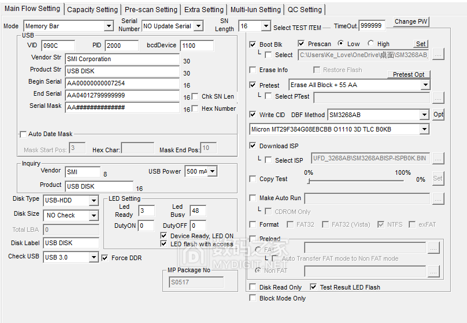Toggle the Pretest checkbox
Viewport: 467px width, 323px height.
[253, 85]
